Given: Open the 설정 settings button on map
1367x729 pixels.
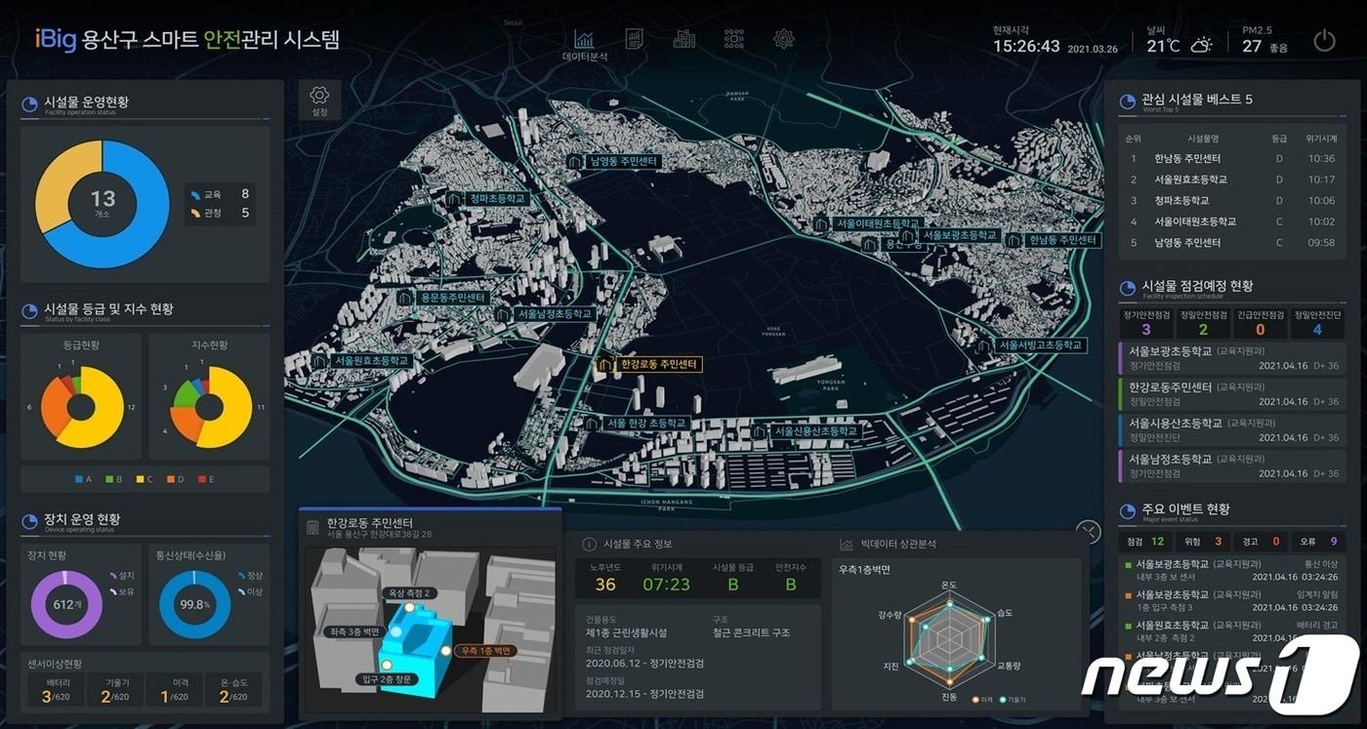Looking at the screenshot, I should pos(319,100).
